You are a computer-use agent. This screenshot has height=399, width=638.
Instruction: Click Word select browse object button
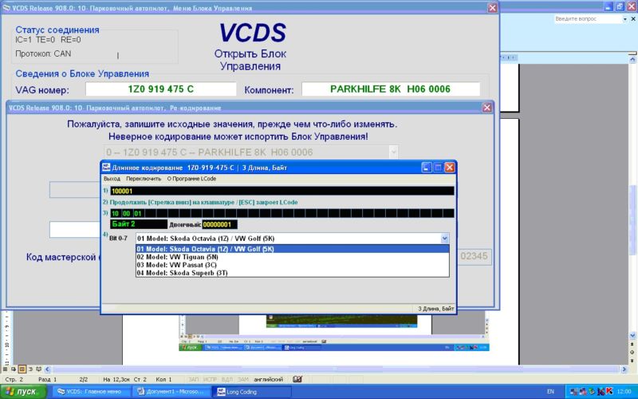[x=632, y=352]
